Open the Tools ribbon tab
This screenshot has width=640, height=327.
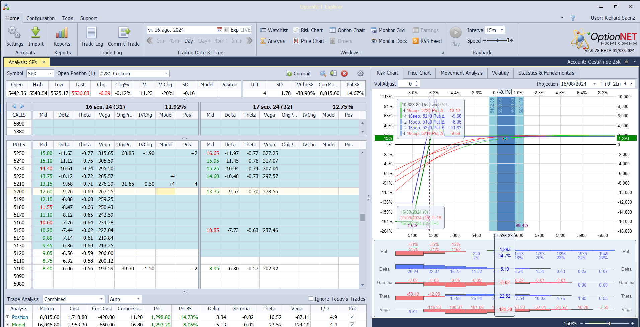pos(67,18)
